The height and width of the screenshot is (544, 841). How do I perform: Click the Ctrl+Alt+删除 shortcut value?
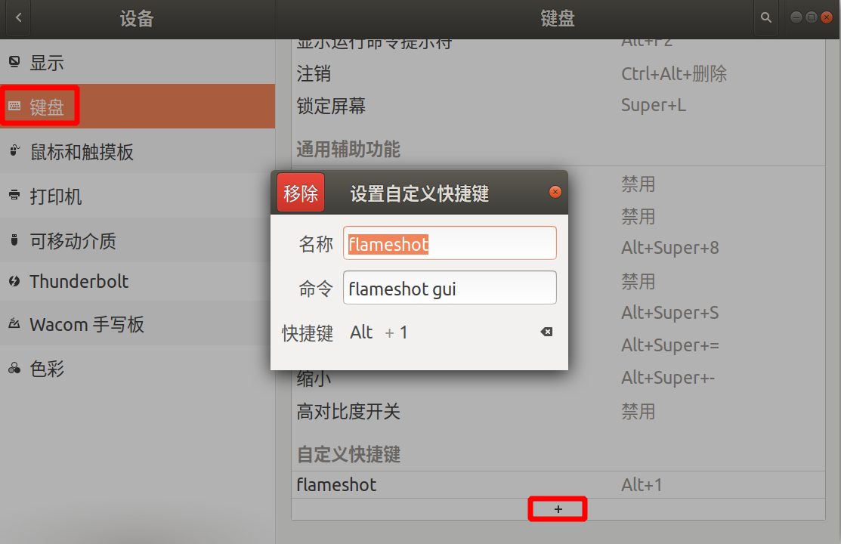coord(674,73)
